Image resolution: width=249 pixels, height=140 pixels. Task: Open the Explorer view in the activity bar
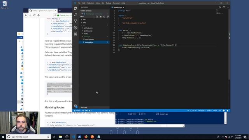[x=75, y=8]
